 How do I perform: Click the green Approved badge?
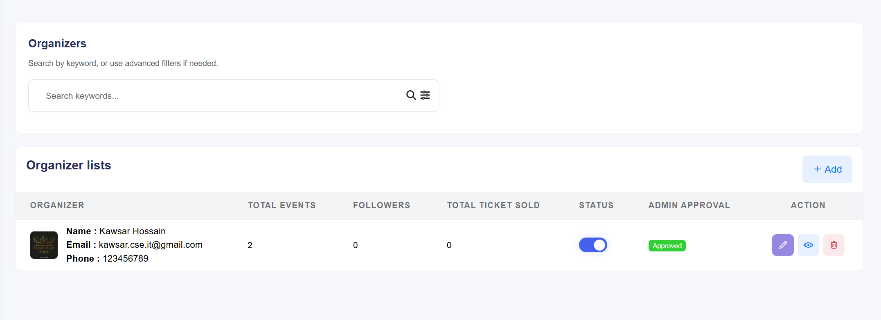click(667, 246)
